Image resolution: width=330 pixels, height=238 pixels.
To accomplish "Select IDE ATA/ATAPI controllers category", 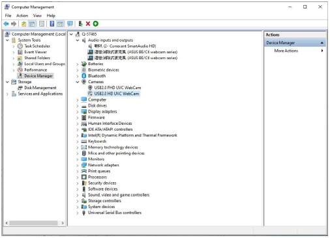I will pos(110,129).
